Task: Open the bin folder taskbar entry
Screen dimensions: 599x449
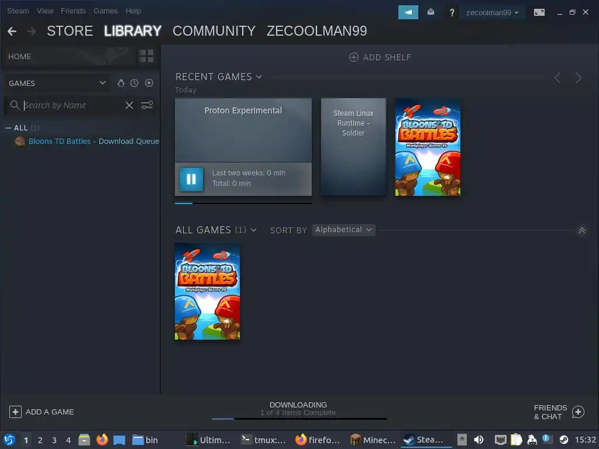Action: pyautogui.click(x=145, y=440)
